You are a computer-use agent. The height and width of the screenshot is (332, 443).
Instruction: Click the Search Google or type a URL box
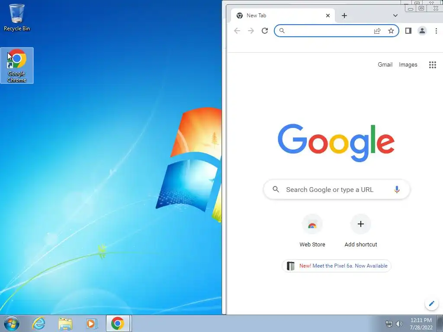337,189
